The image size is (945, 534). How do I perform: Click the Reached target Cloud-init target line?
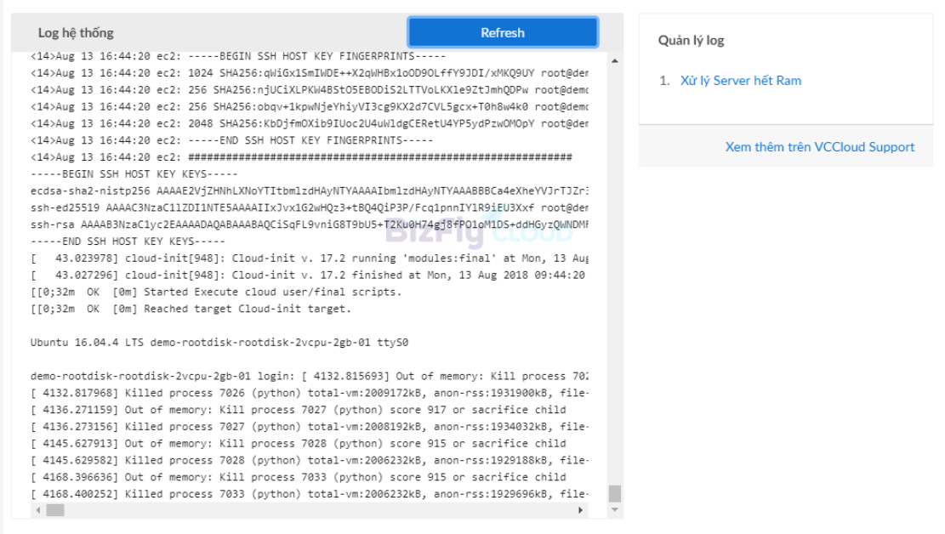coord(191,309)
